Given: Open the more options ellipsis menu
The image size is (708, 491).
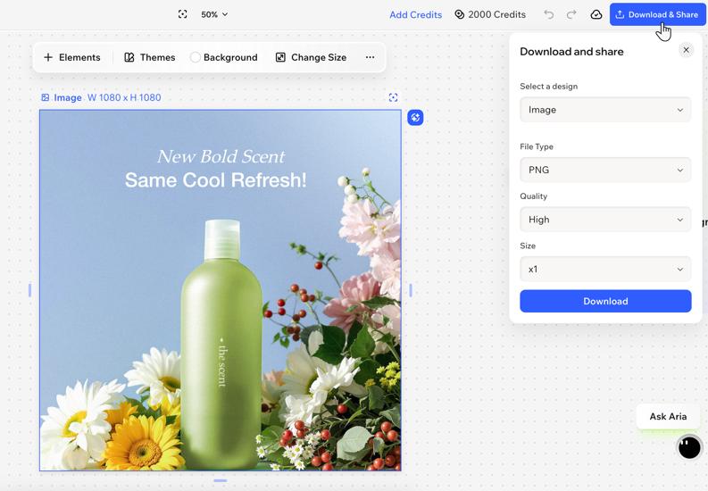Looking at the screenshot, I should [x=370, y=57].
